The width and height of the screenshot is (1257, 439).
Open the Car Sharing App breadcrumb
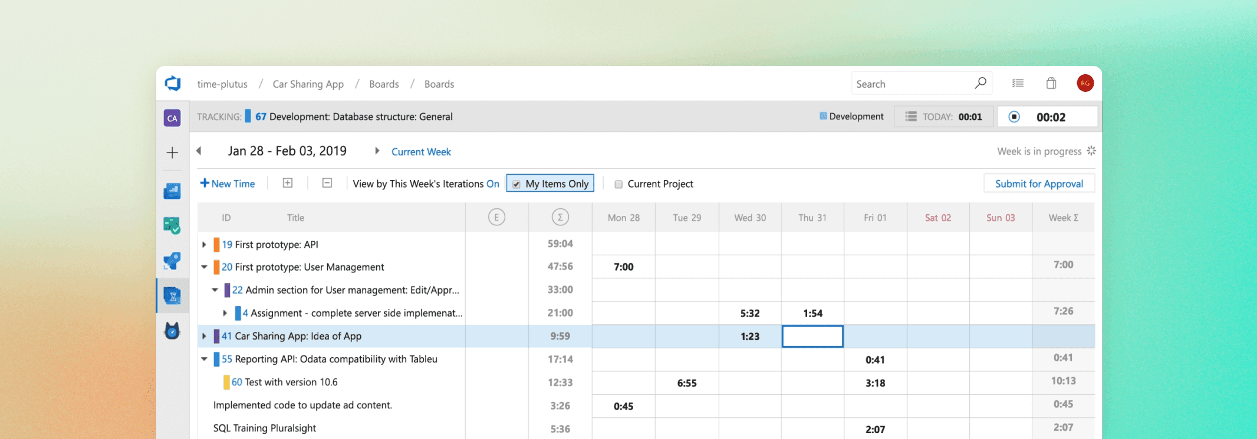tap(308, 84)
